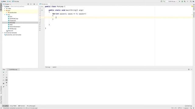Screen dimensions: 195x109
Task: Open Project panel settings gear
Action: (34, 4)
